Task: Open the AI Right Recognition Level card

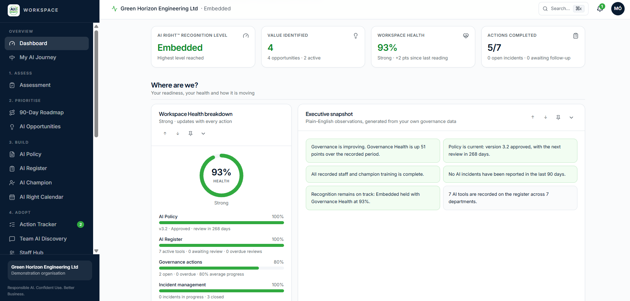Action: pyautogui.click(x=203, y=47)
